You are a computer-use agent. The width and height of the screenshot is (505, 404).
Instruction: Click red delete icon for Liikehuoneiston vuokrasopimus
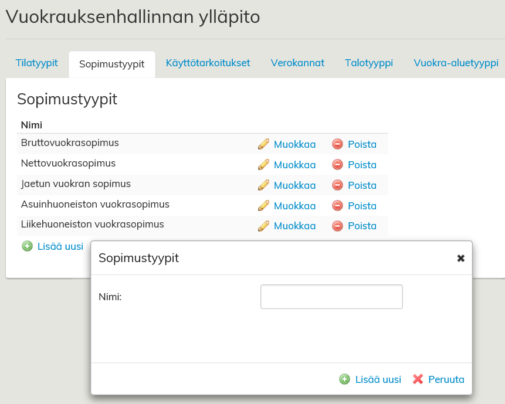tap(337, 226)
